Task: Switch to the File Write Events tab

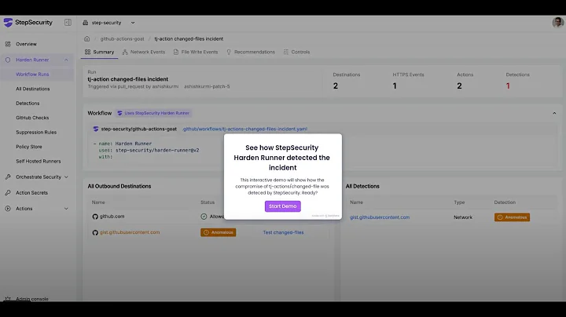Action: point(196,52)
